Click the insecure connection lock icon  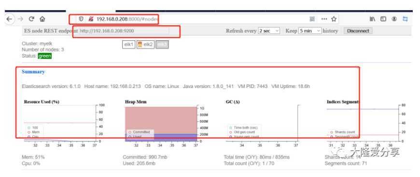click(x=91, y=19)
